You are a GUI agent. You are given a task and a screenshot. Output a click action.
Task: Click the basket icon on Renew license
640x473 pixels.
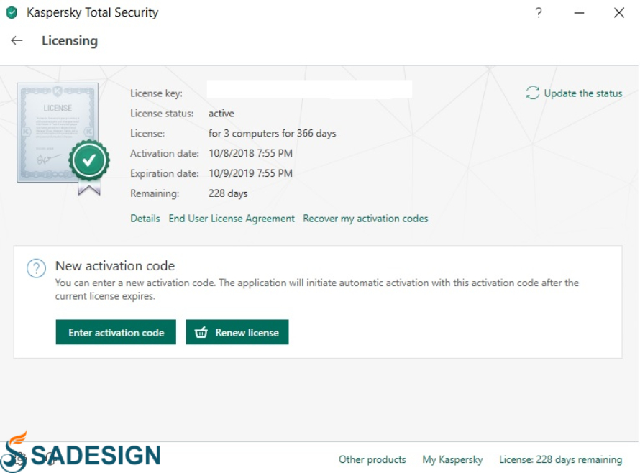tap(201, 332)
